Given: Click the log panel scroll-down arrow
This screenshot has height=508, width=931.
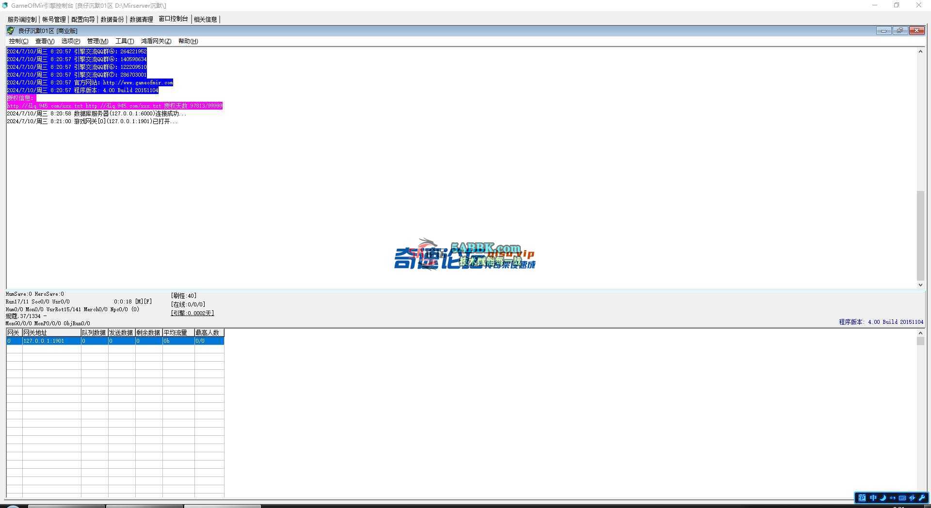Looking at the screenshot, I should [920, 285].
